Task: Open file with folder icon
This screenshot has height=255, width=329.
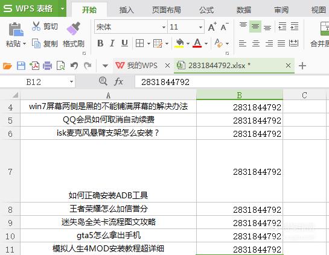Action: [x=7, y=66]
